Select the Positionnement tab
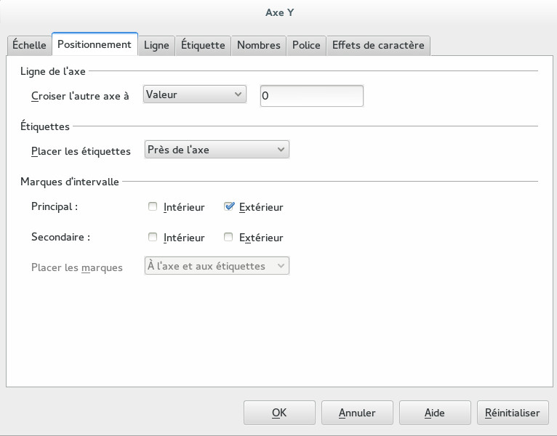Viewport: 557px width, 436px height. (95, 44)
